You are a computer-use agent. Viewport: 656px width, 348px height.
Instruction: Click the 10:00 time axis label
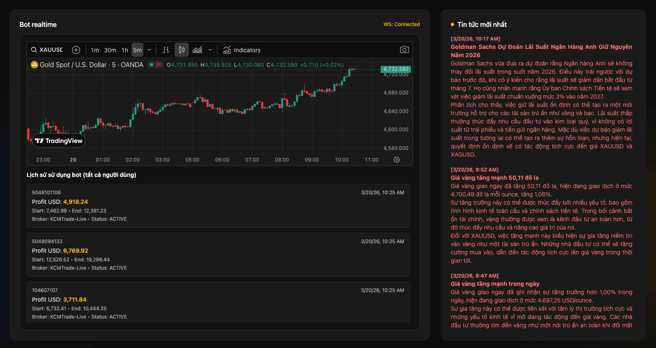[x=342, y=160]
